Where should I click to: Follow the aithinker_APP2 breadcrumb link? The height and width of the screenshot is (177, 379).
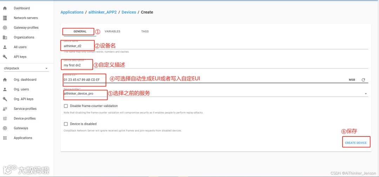point(102,12)
